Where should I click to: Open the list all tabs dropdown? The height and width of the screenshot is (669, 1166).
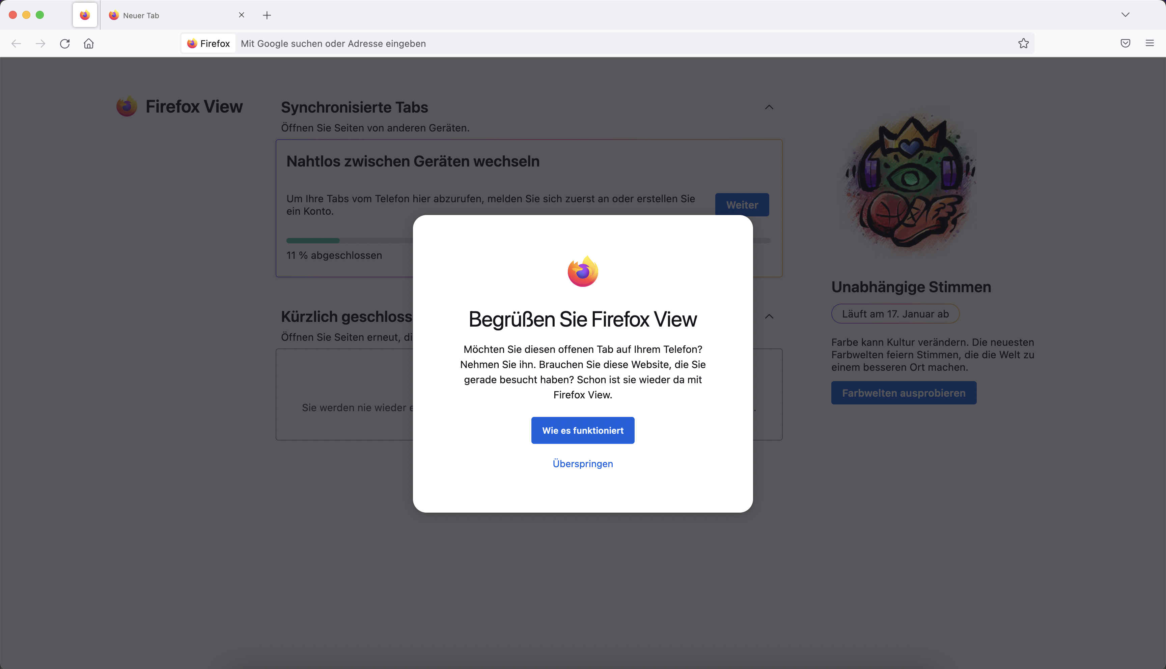(1125, 15)
